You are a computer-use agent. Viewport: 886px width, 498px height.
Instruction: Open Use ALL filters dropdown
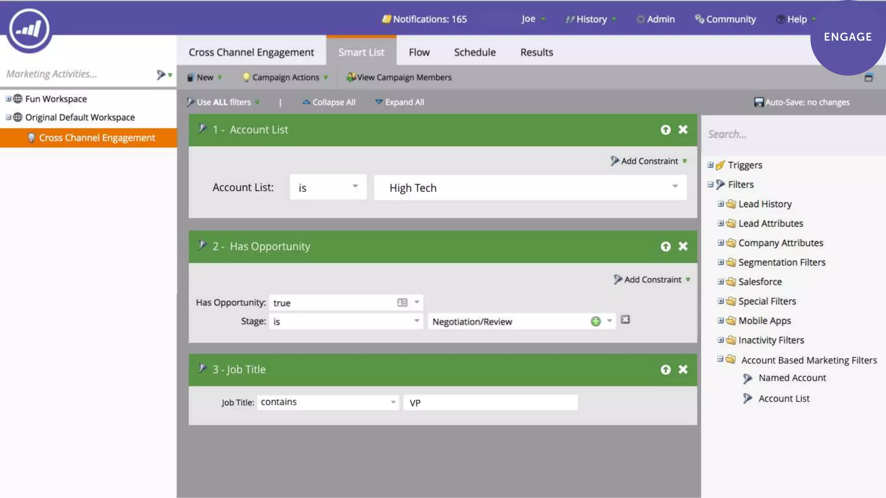[x=224, y=102]
